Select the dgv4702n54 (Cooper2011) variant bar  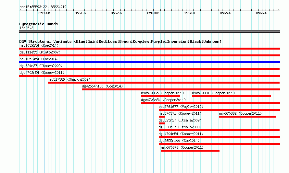pyautogui.click(x=149, y=76)
